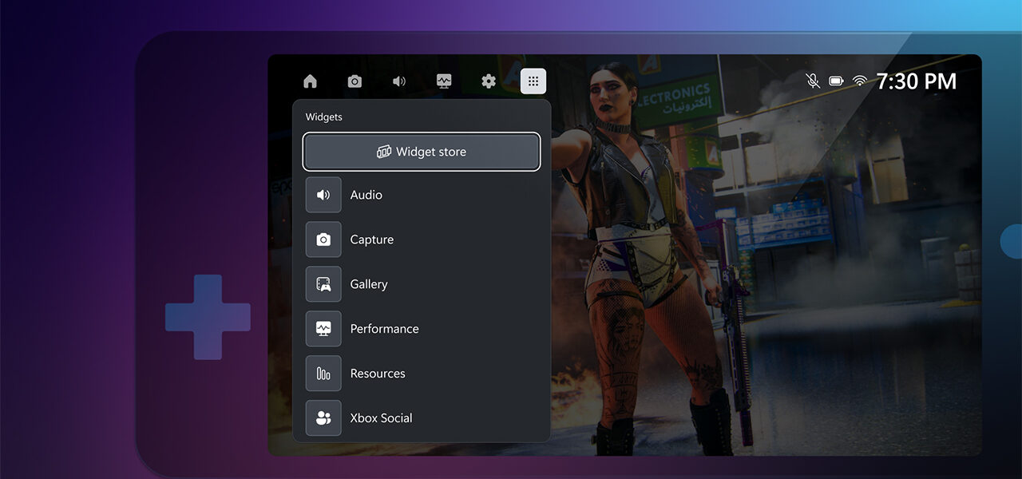Open Xbox Social from the Widgets menu
The image size is (1022, 479).
381,418
